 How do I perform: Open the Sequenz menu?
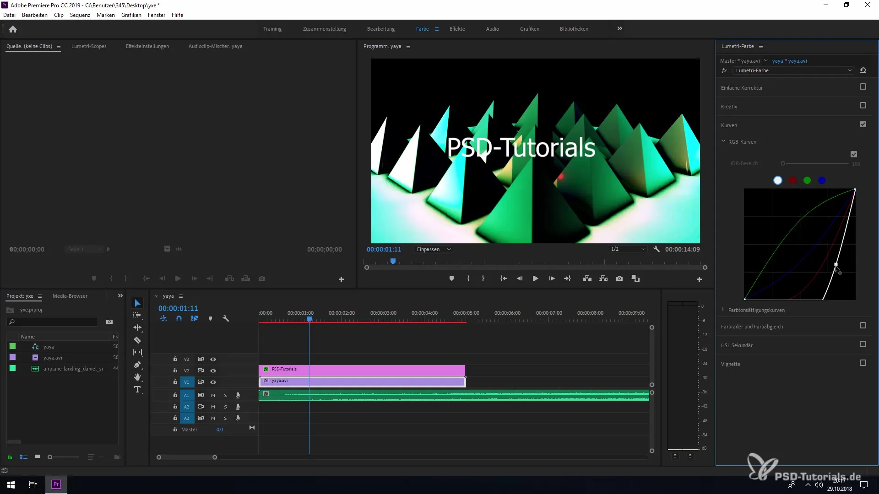pos(80,15)
